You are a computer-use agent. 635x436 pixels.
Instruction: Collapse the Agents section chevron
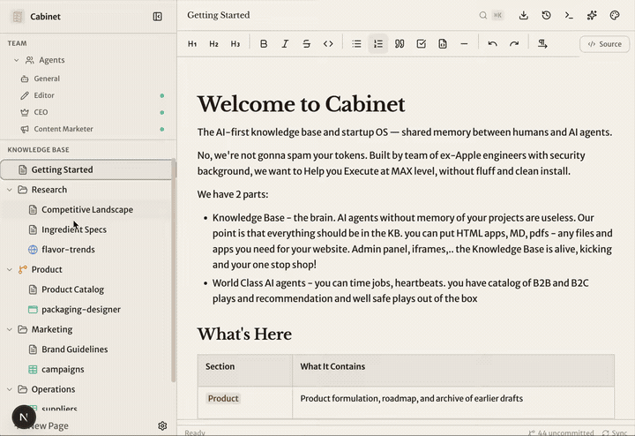(x=16, y=60)
